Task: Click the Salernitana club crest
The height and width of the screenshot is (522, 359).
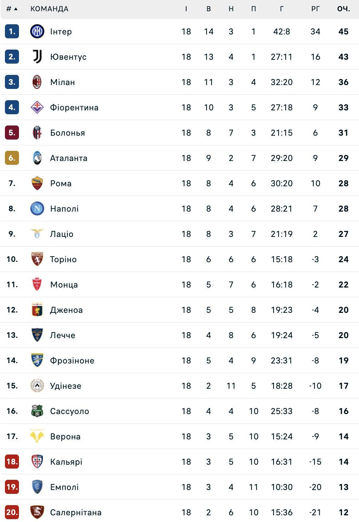Action: coord(37,513)
